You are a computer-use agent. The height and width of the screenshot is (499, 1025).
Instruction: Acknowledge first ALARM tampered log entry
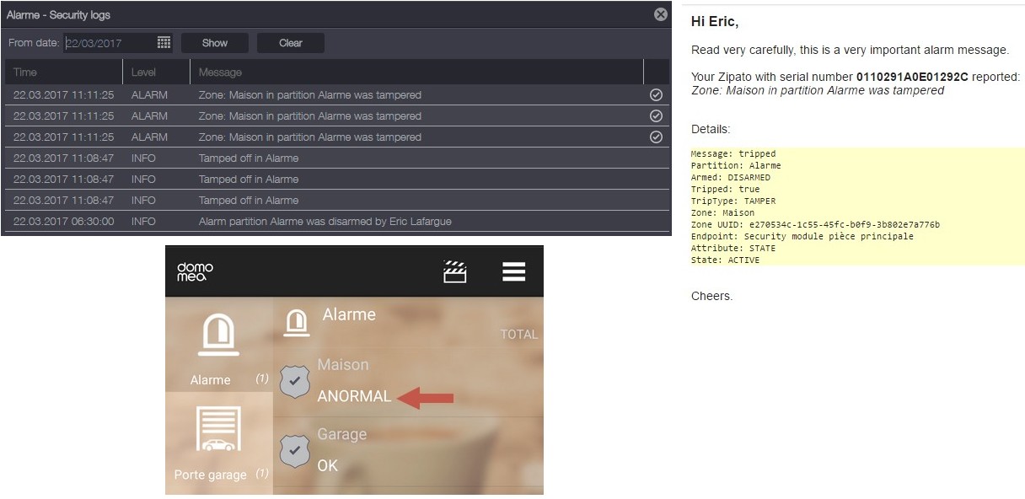pos(656,95)
